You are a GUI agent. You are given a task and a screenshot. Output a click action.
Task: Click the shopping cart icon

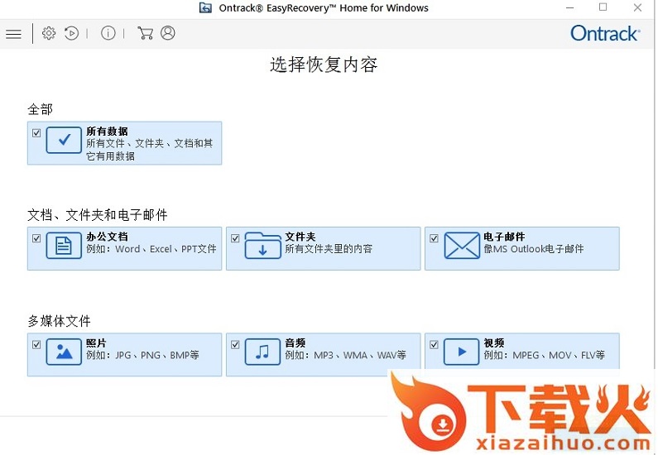click(145, 33)
